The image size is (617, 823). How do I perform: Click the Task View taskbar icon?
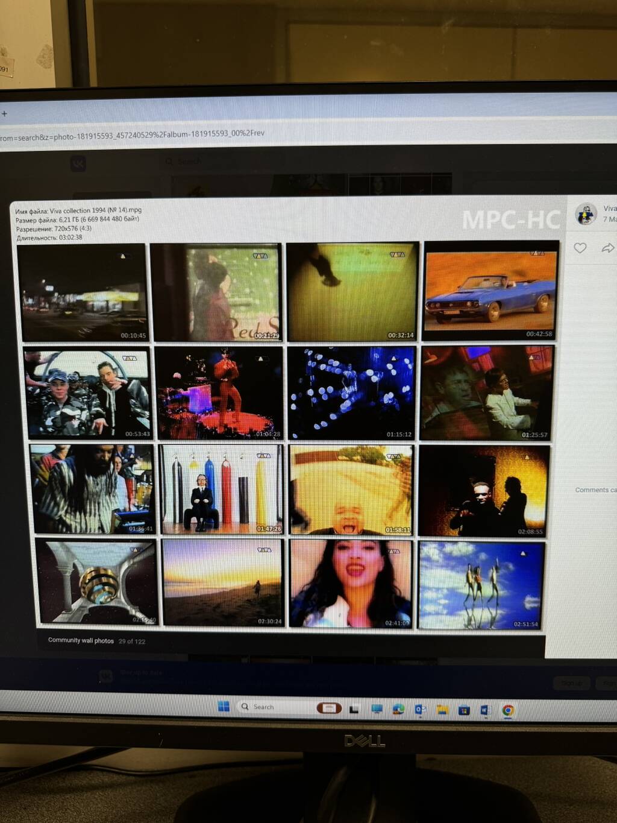pyautogui.click(x=354, y=709)
